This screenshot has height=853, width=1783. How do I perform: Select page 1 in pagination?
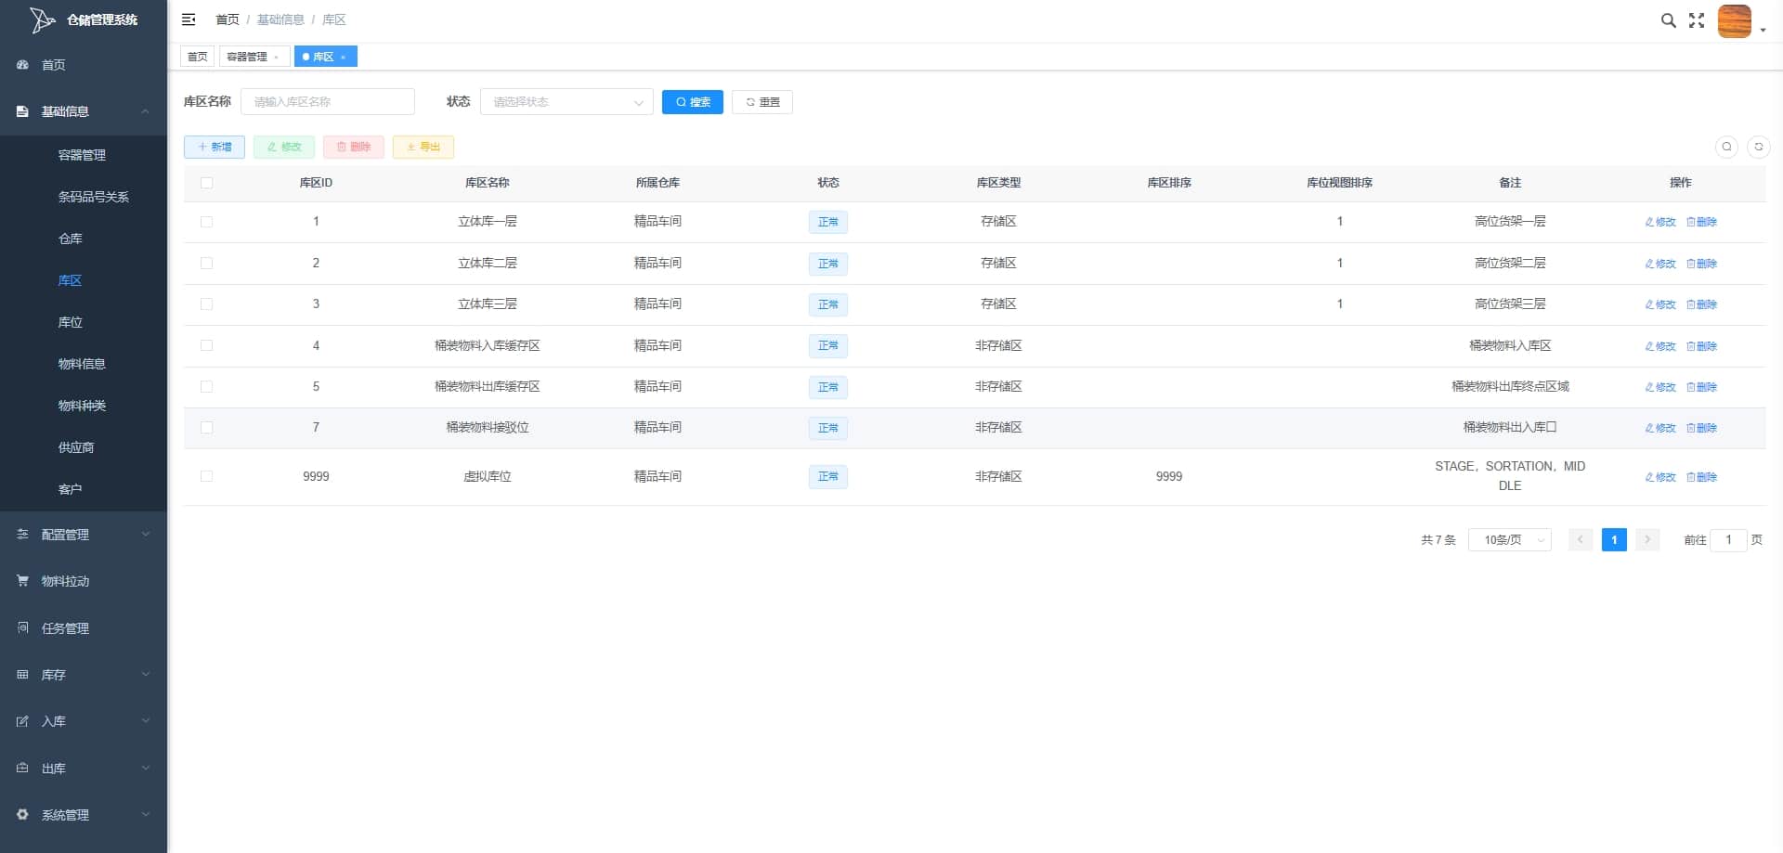click(1614, 539)
